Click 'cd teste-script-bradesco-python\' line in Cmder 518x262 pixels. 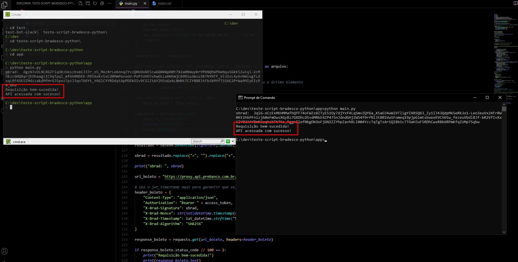45,41
